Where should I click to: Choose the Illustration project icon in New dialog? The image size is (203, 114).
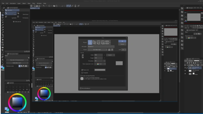click(x=90, y=42)
